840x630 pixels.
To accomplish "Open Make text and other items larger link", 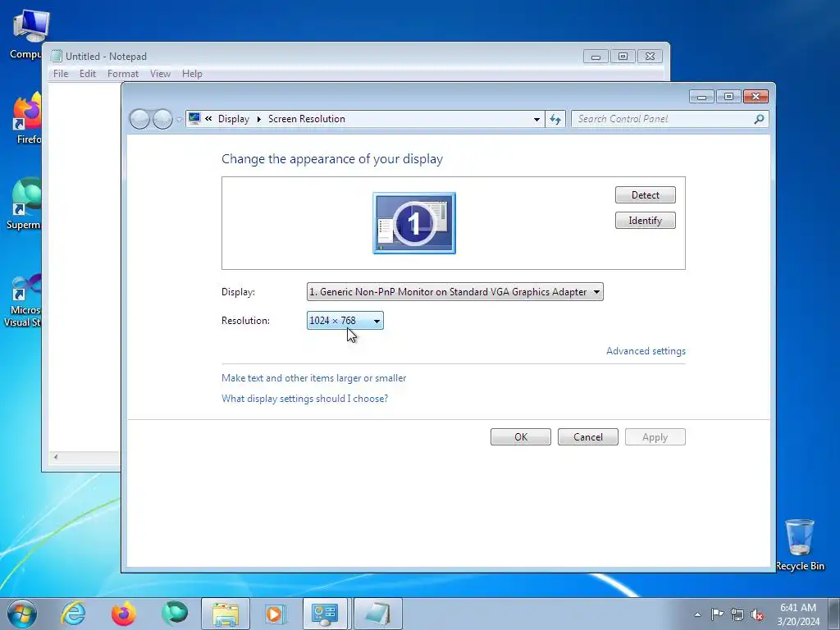I will pos(314,378).
